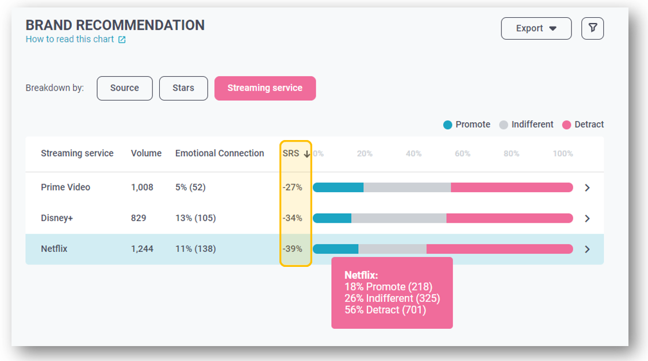Click the Indifferent legend dot

(x=503, y=125)
